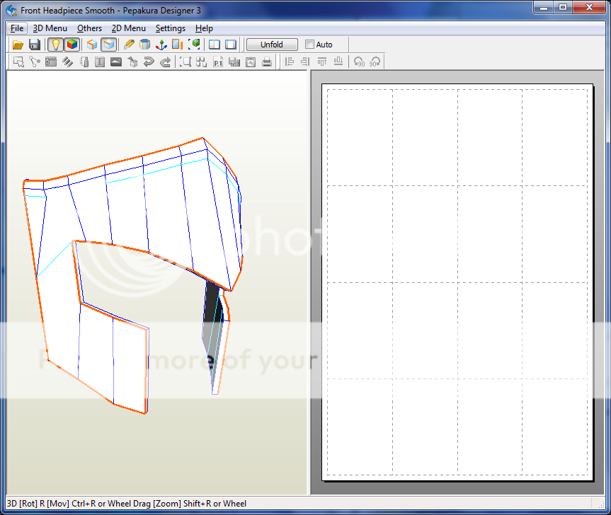Open the Others menu
The image size is (611, 515).
pos(89,28)
